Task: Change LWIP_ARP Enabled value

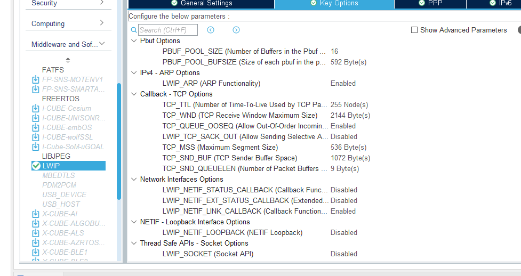Action: [x=343, y=83]
